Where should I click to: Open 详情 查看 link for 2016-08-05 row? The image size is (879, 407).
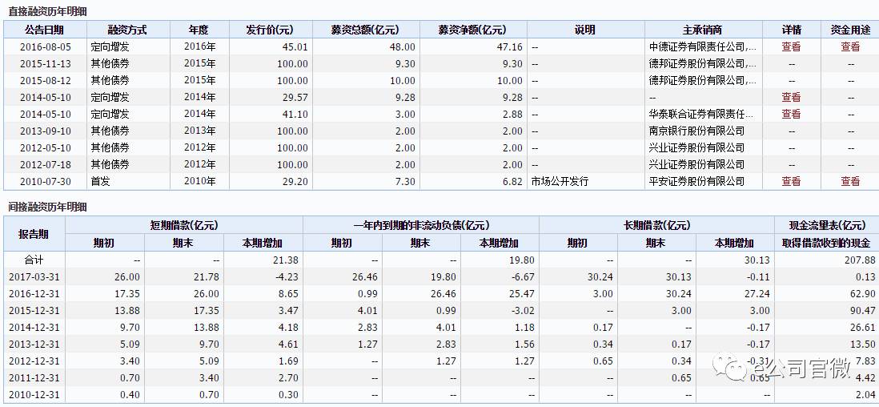[x=791, y=46]
